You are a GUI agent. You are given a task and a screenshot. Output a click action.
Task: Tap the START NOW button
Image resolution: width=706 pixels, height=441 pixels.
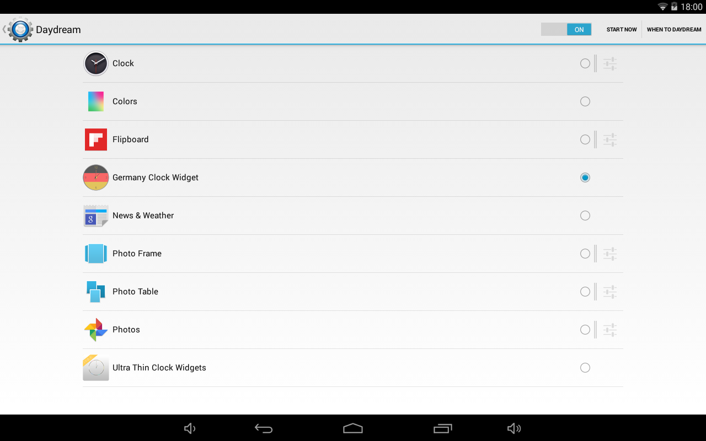coord(622,29)
